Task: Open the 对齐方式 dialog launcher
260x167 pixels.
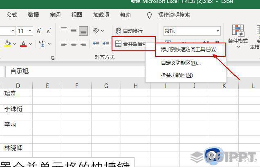Action: click(x=53, y=58)
